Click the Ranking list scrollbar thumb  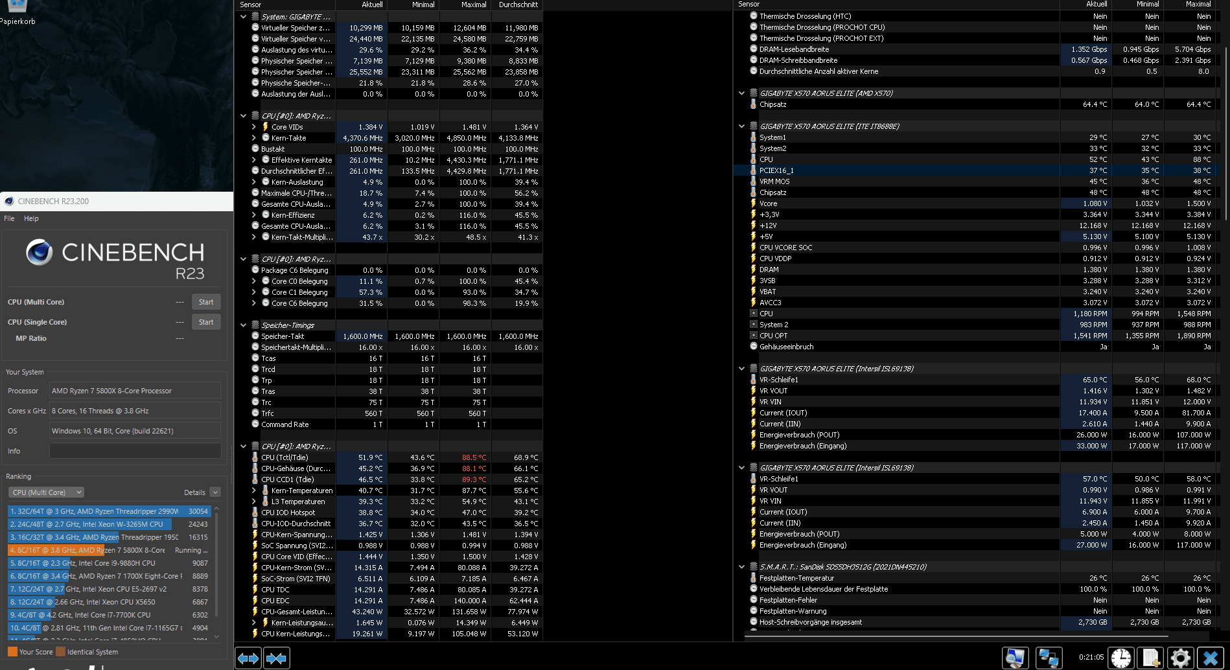coord(216,564)
